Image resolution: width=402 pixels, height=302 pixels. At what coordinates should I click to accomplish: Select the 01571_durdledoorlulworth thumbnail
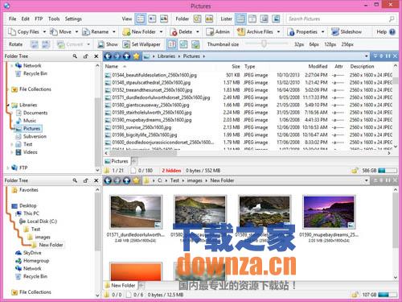pos(136,212)
